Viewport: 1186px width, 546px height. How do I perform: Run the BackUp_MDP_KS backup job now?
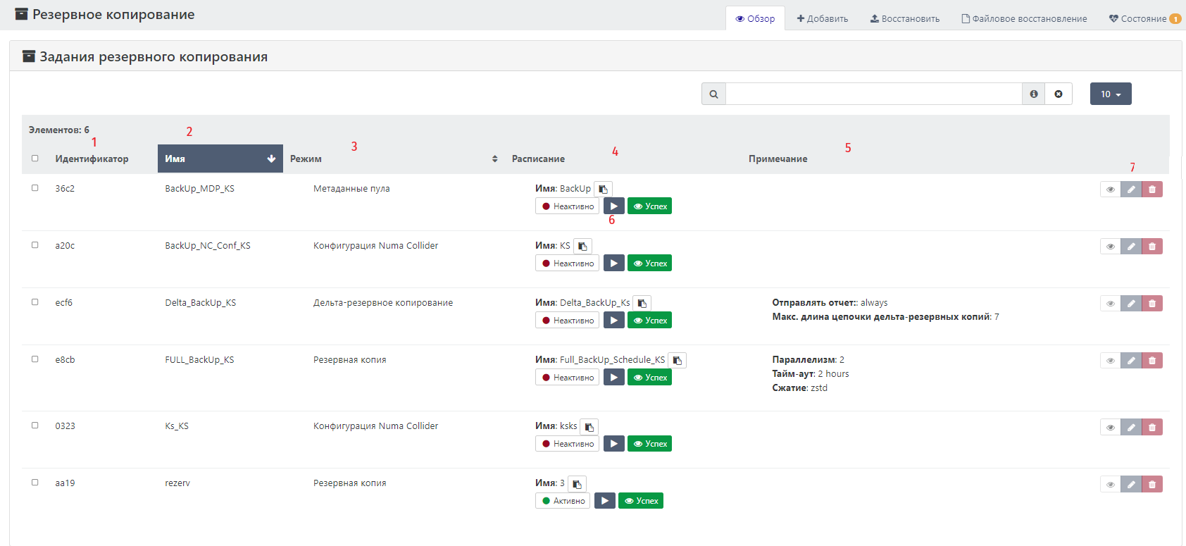[614, 206]
